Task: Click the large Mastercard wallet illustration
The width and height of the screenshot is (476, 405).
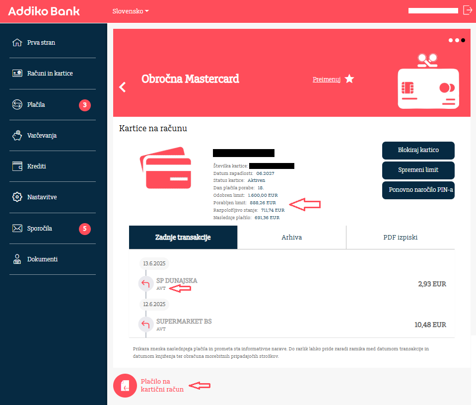Action: click(428, 81)
